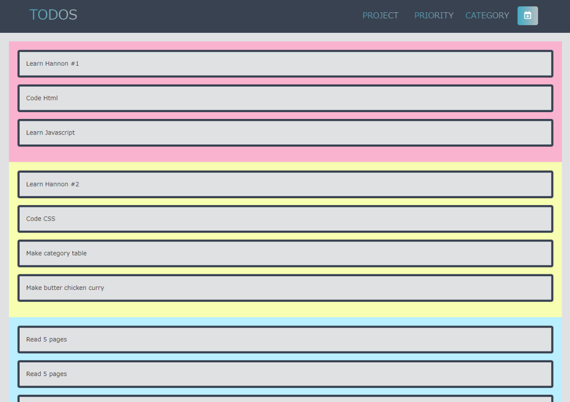570x402 pixels.
Task: Click the TODOS logo title
Action: pyautogui.click(x=53, y=15)
